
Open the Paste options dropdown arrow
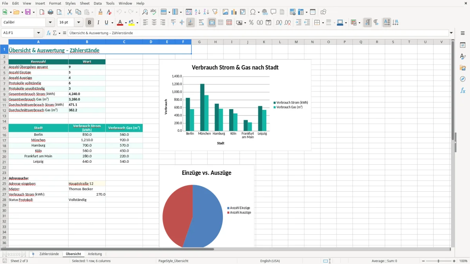pos(92,12)
